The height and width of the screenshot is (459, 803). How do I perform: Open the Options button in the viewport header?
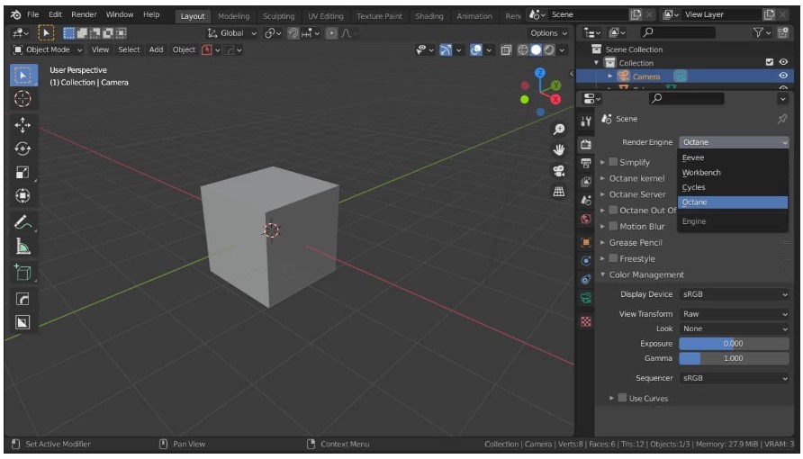[x=548, y=33]
